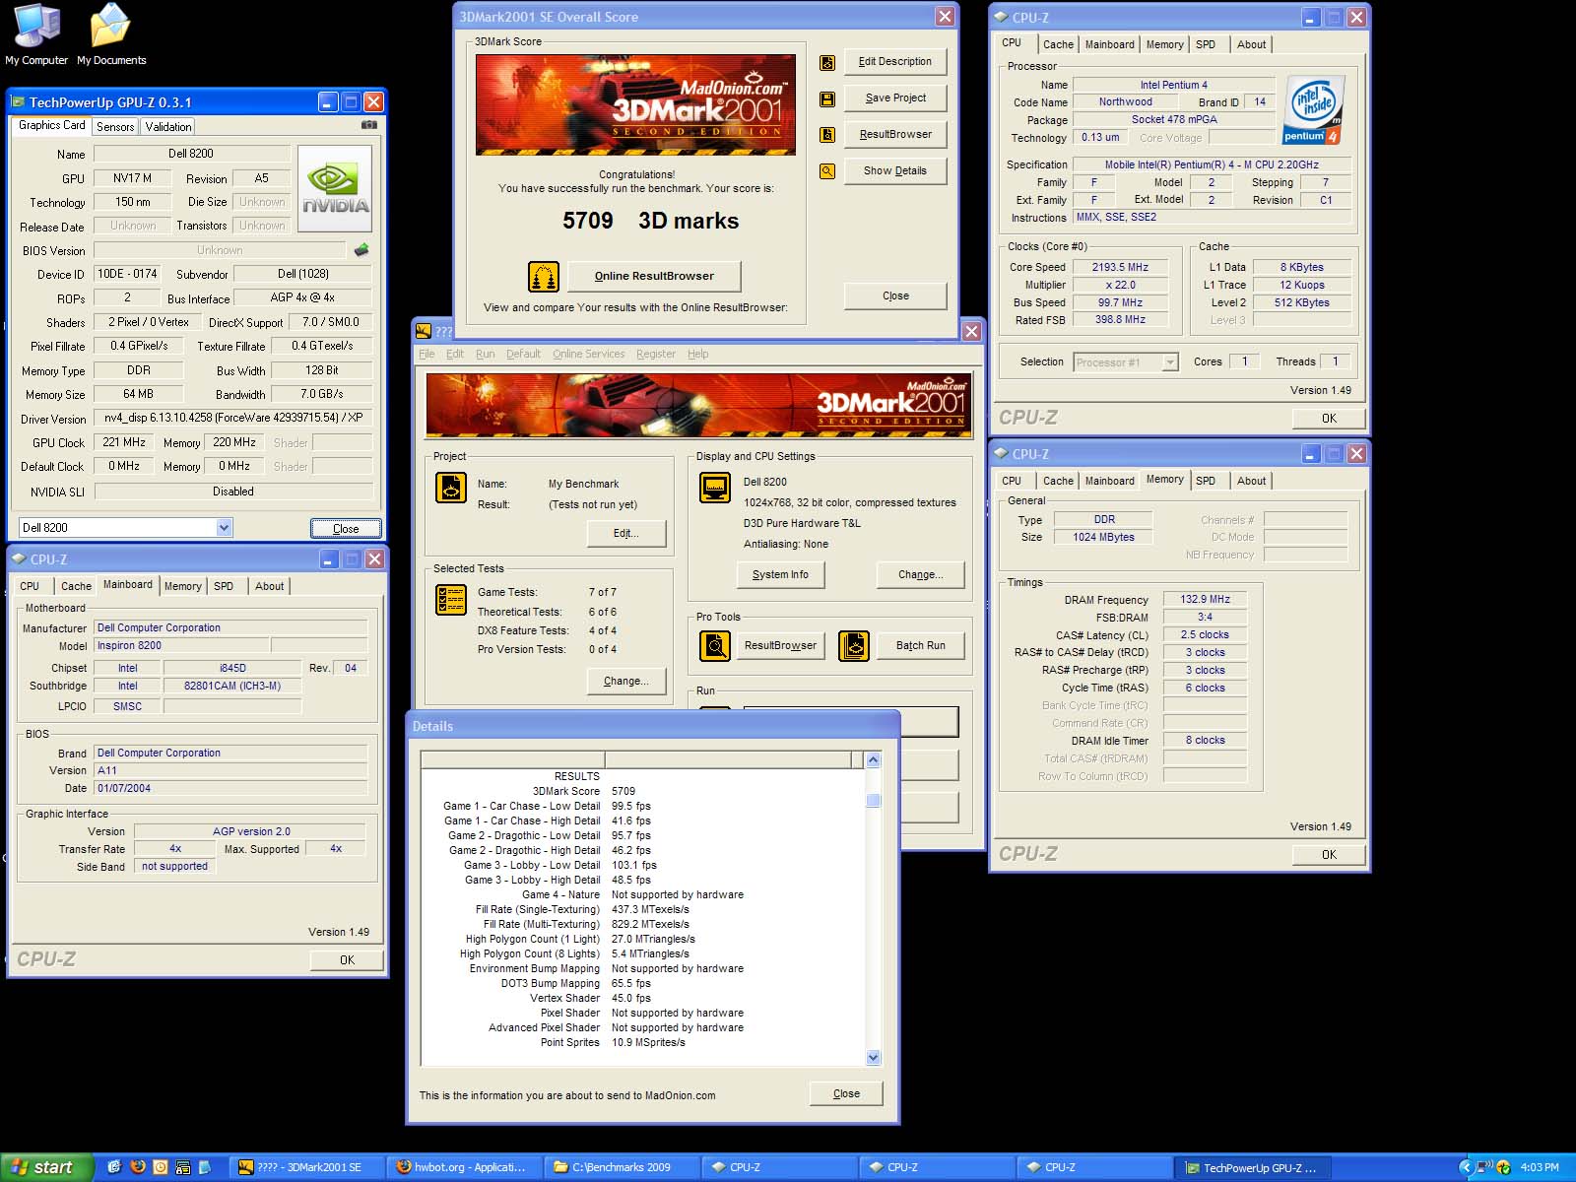Click the Close button in the Details dialog
Image resolution: width=1576 pixels, height=1182 pixels.
(846, 1093)
